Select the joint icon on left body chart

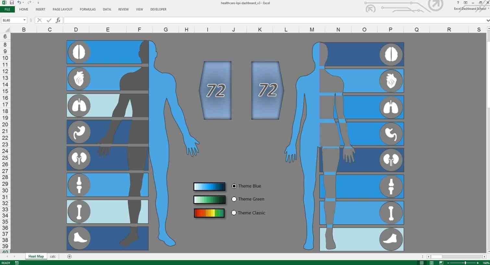click(x=79, y=185)
